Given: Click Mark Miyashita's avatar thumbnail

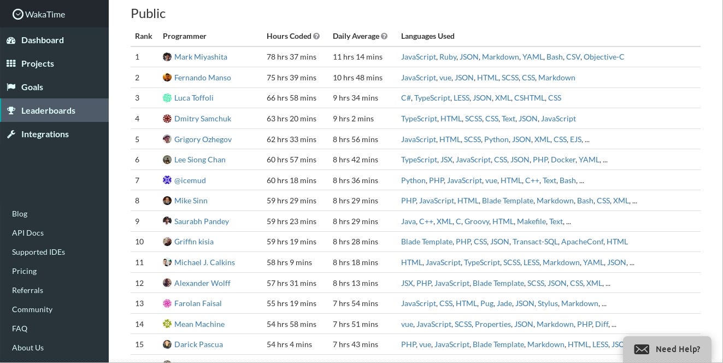Looking at the screenshot, I should point(167,57).
